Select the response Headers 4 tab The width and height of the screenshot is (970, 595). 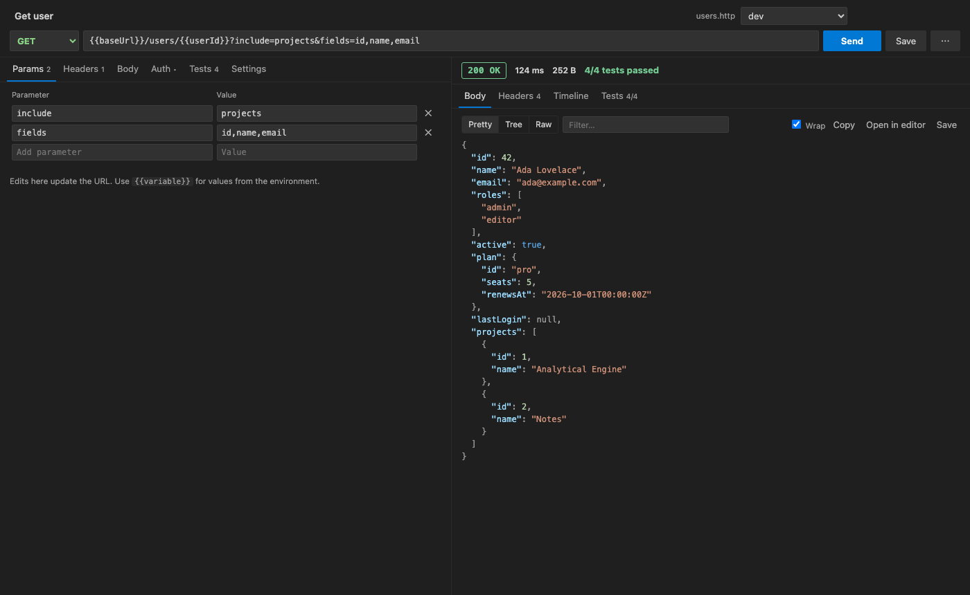(519, 96)
